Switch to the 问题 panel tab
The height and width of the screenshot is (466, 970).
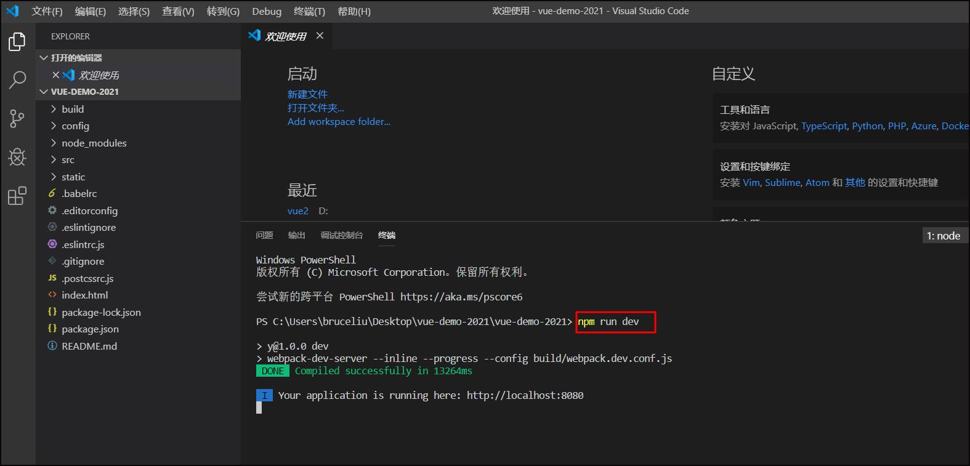click(264, 235)
